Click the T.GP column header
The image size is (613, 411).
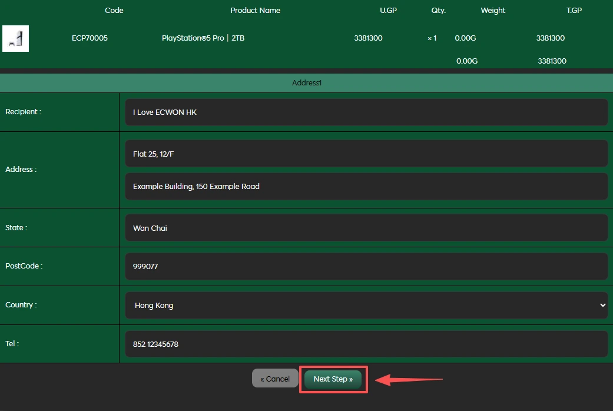[x=574, y=10]
